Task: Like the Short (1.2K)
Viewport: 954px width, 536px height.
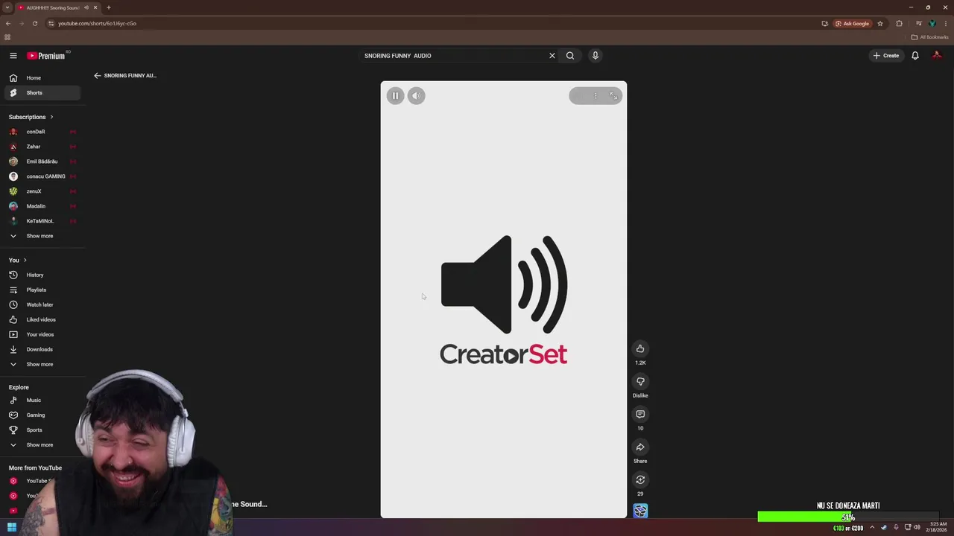Action: (640, 348)
